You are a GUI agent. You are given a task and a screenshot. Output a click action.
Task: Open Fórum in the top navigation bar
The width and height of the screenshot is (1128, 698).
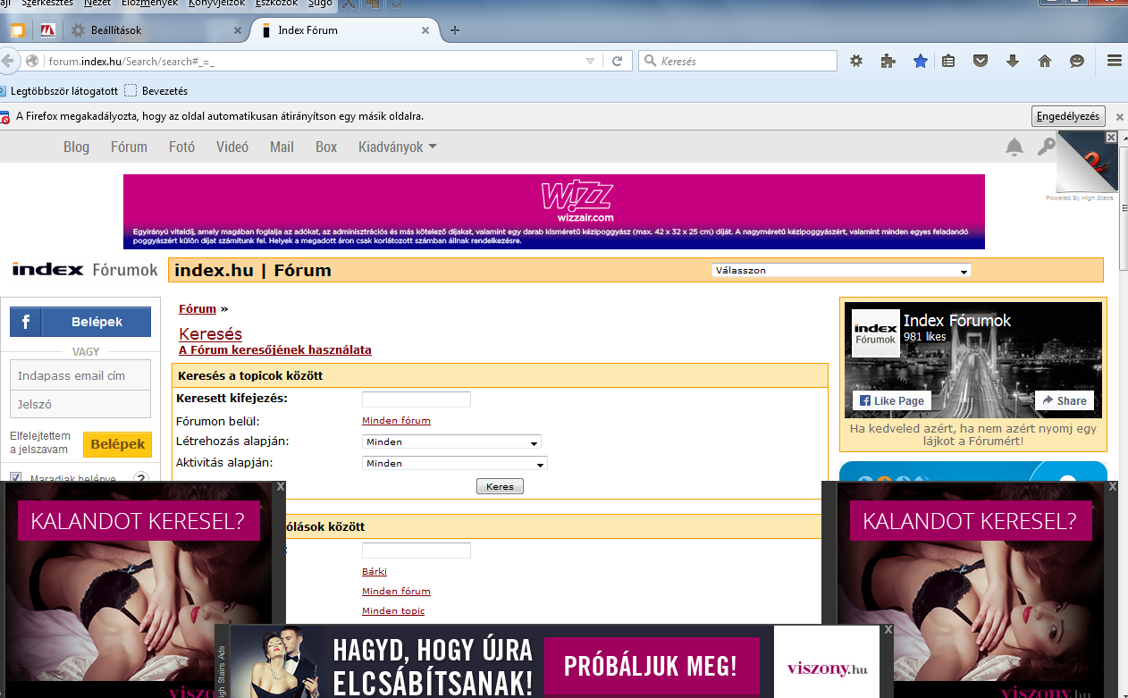(x=129, y=147)
